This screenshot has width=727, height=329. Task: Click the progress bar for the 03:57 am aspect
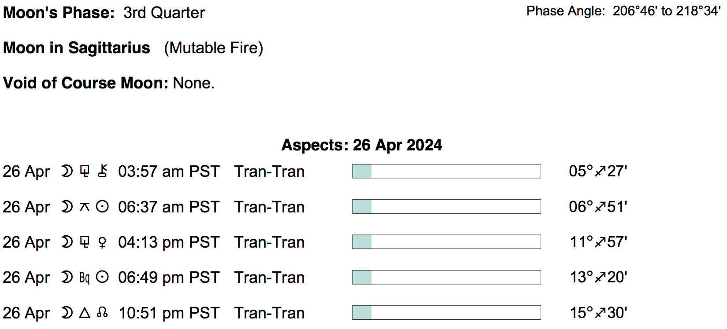(446, 171)
